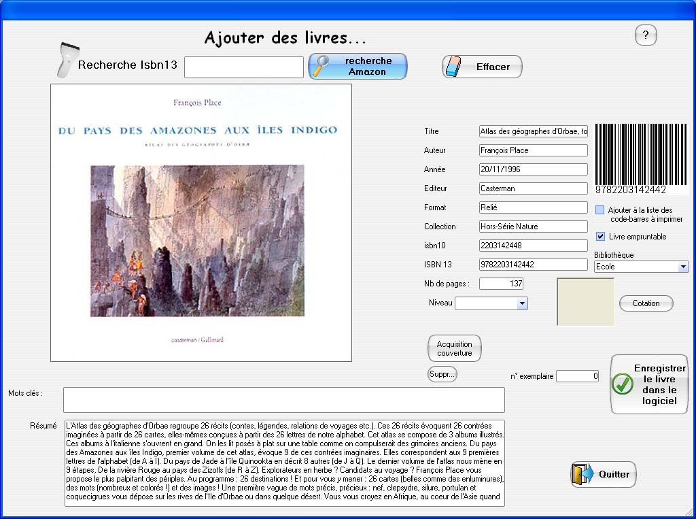This screenshot has width=696, height=519.
Task: Expand the Bibliothèque dropdown
Action: [x=682, y=267]
